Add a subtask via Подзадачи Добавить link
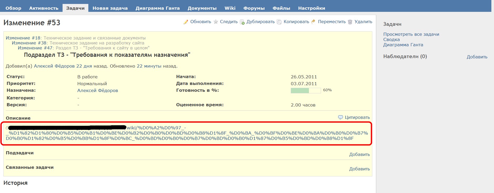Image resolution: width=494 pixels, height=193 pixels. pos(359,154)
